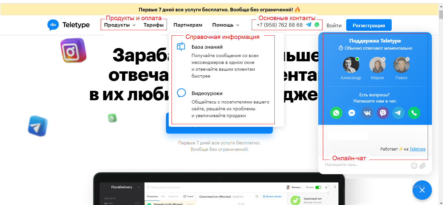This screenshot has width=443, height=205.
Task: Open emoji picker in chat input
Action: tap(414, 166)
